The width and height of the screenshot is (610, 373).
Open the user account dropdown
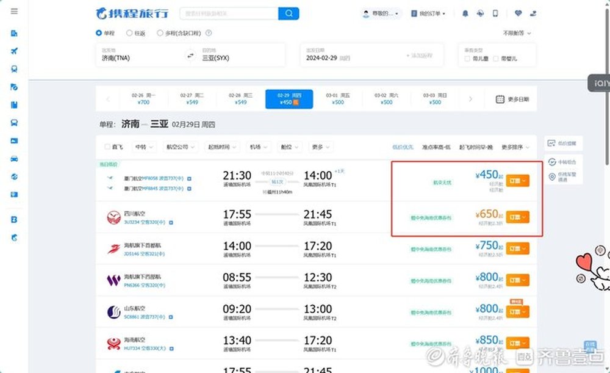(381, 13)
